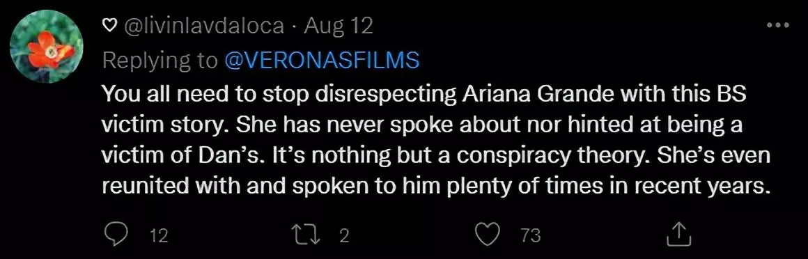Open the share icon menu
Image resolution: width=808 pixels, height=259 pixels.
click(x=678, y=235)
